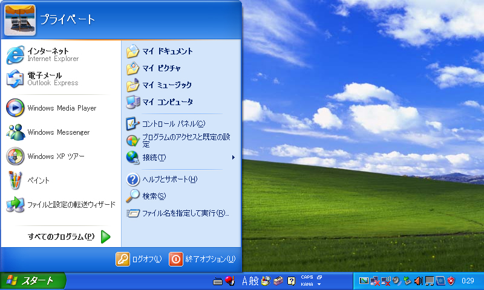The width and height of the screenshot is (484, 290).
Task: Open the orange speaker Volume tray icon
Action: coord(418,281)
